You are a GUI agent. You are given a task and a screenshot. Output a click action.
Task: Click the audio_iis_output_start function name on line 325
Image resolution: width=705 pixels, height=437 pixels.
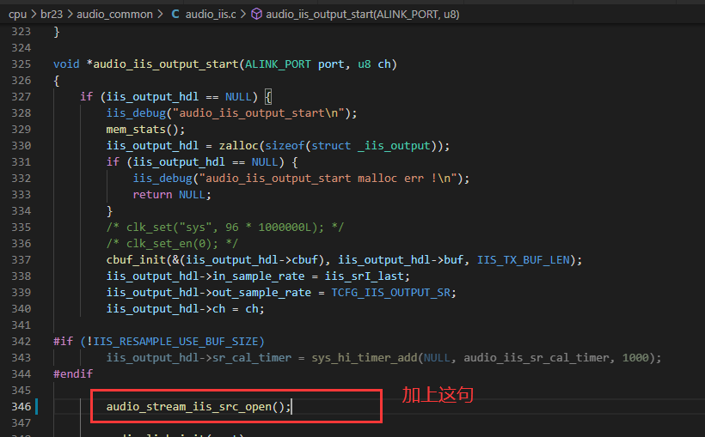tap(165, 64)
